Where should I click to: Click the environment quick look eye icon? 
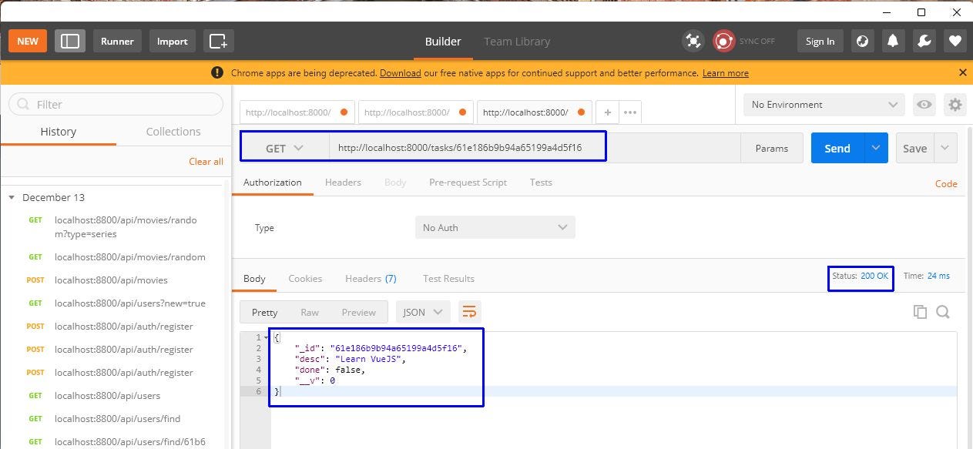[924, 105]
